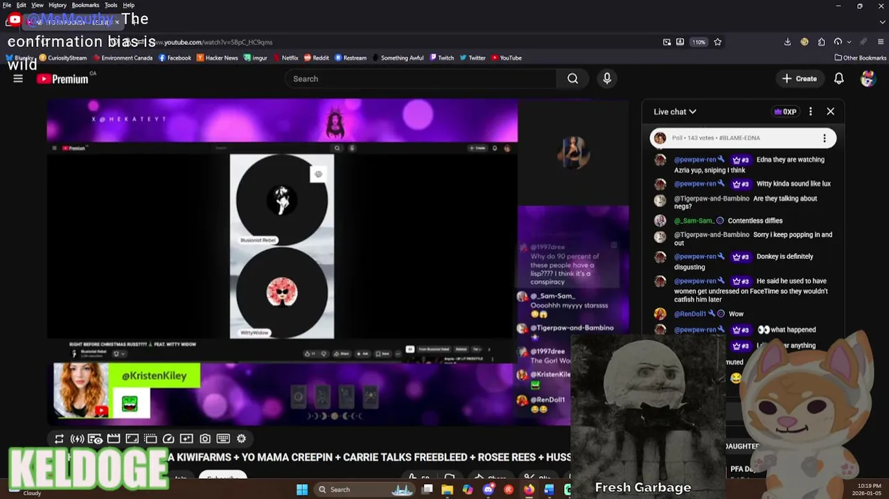Open the Tools menu
This screenshot has width=889, height=499.
click(111, 5)
